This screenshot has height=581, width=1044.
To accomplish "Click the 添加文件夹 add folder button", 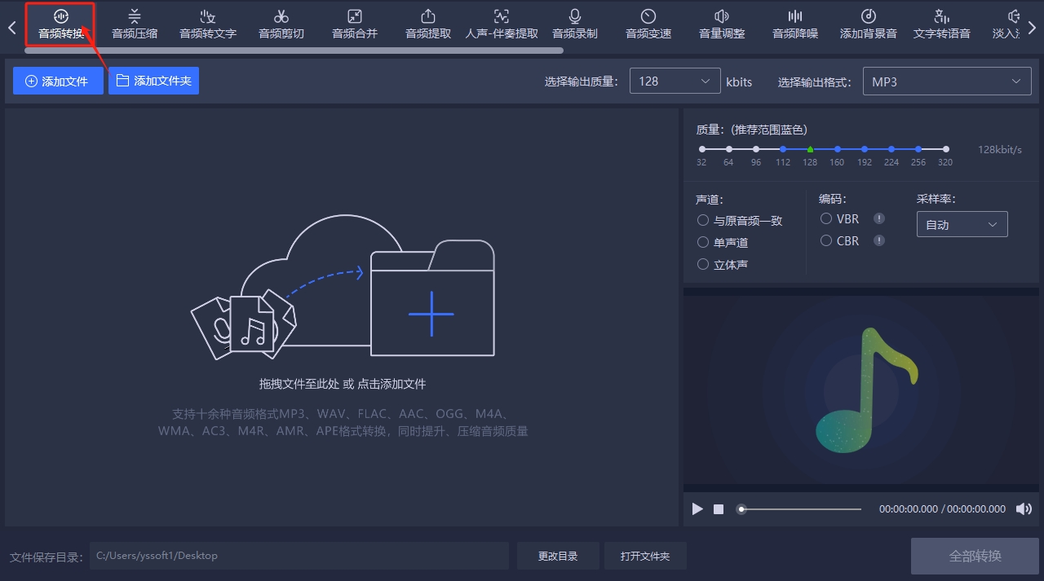I will [153, 81].
